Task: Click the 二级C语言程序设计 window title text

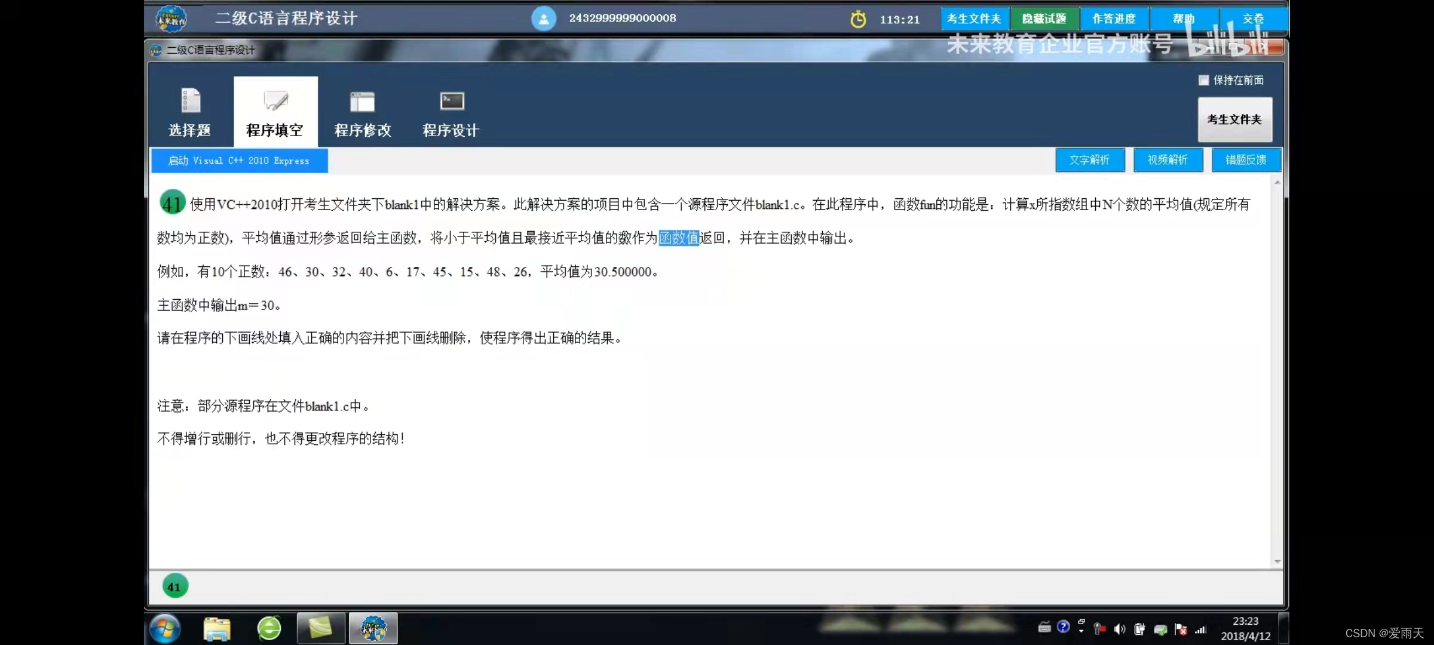Action: coord(211,50)
